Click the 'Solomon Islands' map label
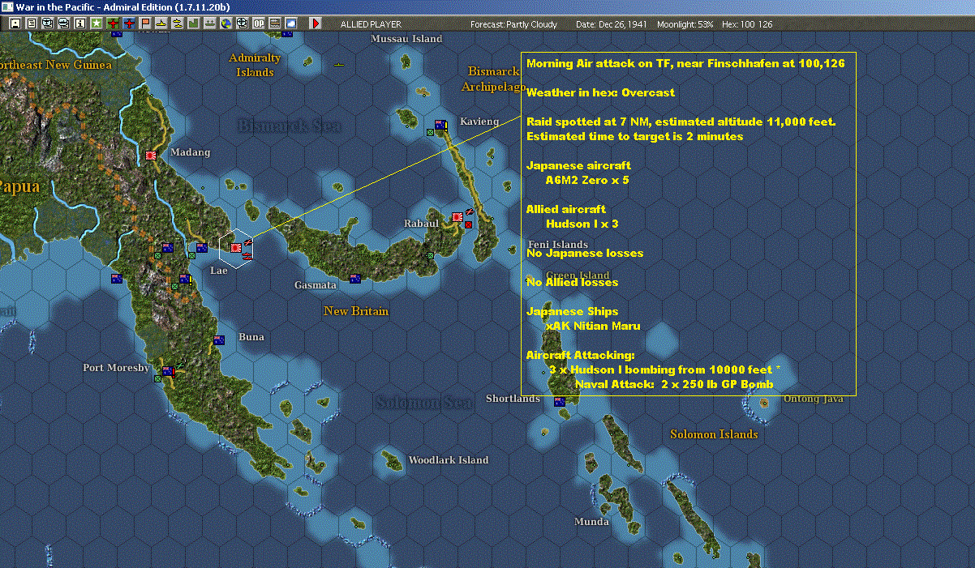Image resolution: width=975 pixels, height=568 pixels. pyautogui.click(x=714, y=434)
